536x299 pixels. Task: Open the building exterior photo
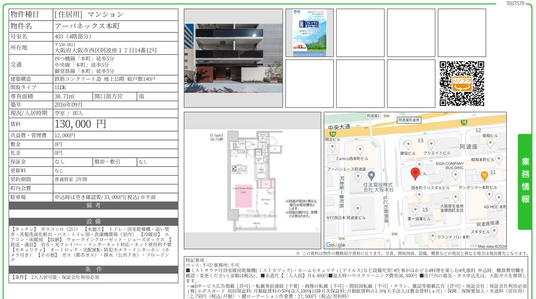[x=233, y=58]
